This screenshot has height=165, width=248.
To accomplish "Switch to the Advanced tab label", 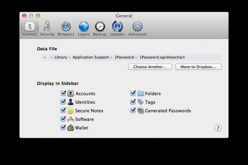I will tap(137, 34).
